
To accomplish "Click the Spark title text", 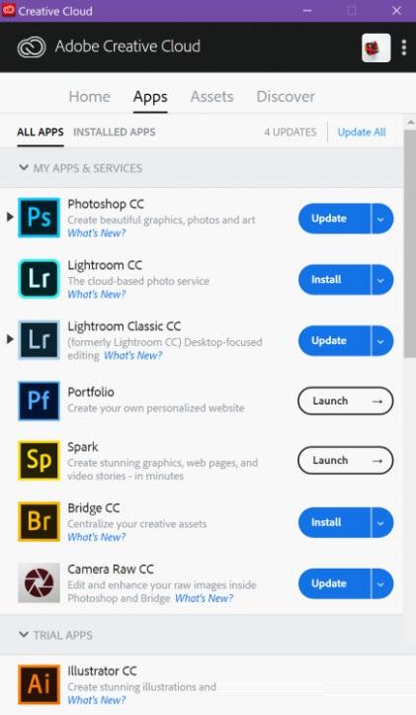I will tap(82, 447).
